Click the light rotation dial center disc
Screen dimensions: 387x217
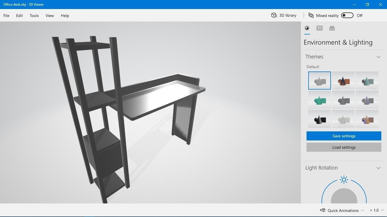click(344, 196)
